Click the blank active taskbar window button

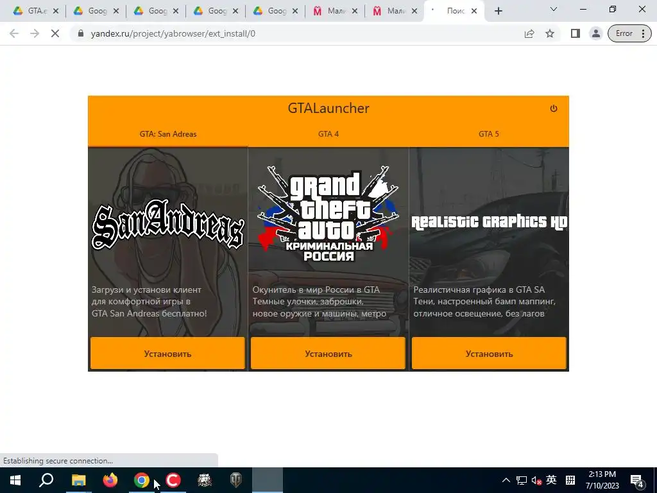[268, 480]
